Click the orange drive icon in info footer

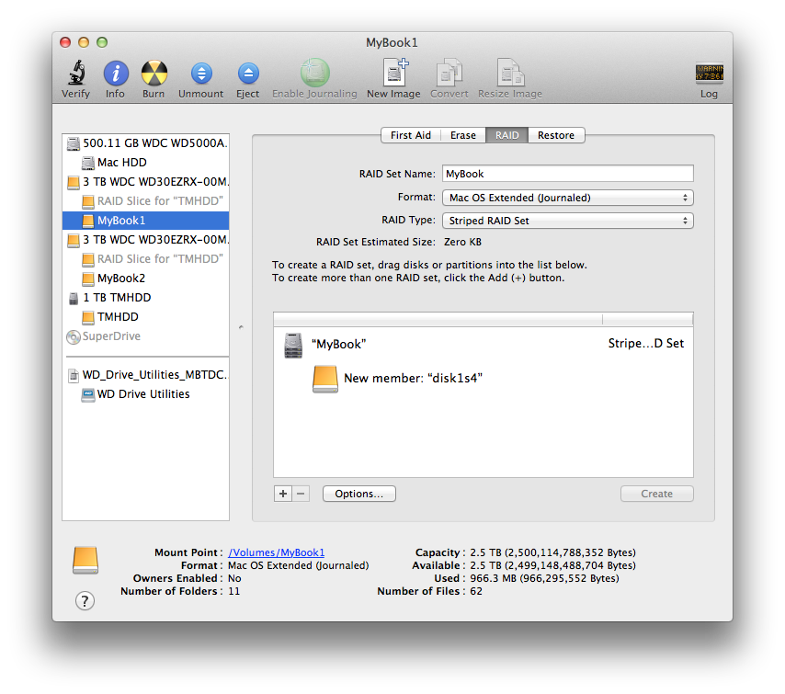click(85, 560)
